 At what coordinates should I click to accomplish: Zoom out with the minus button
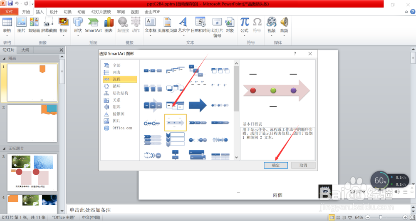click(x=367, y=218)
